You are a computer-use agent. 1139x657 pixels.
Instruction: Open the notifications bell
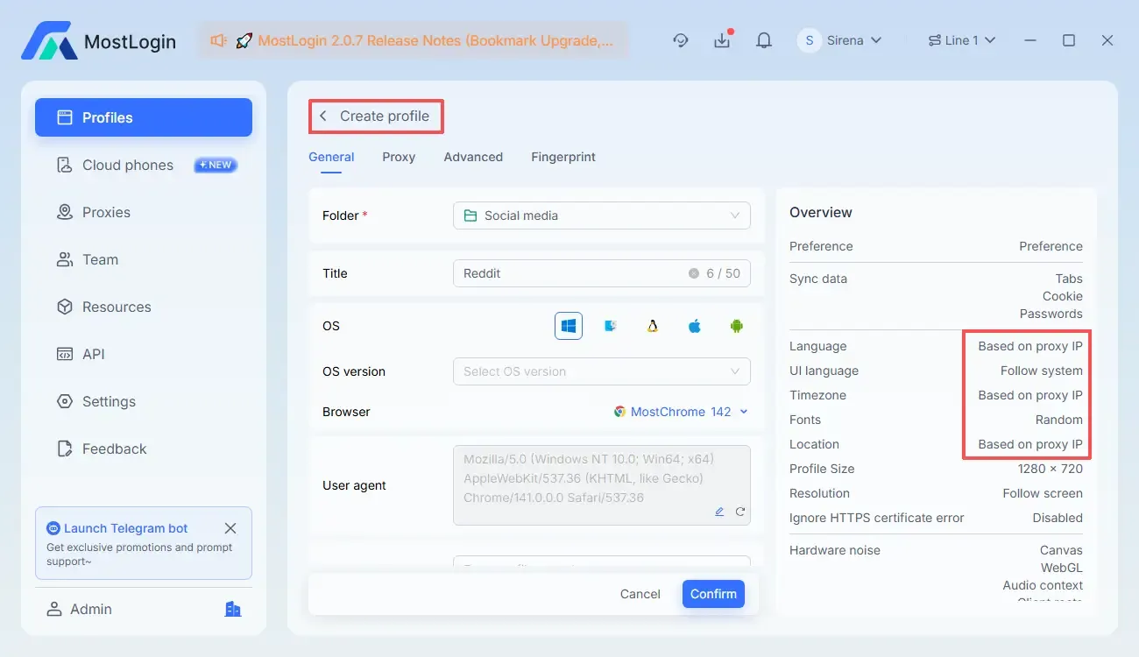pos(763,39)
